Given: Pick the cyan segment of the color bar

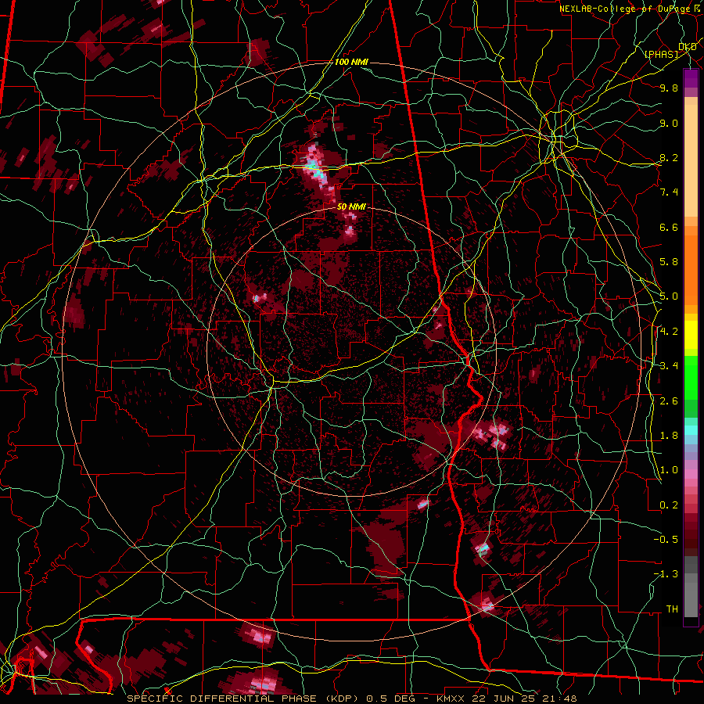Looking at the screenshot, I should (691, 430).
